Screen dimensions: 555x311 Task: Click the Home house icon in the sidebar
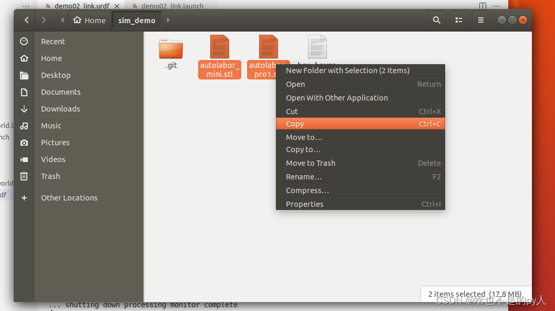click(x=24, y=58)
